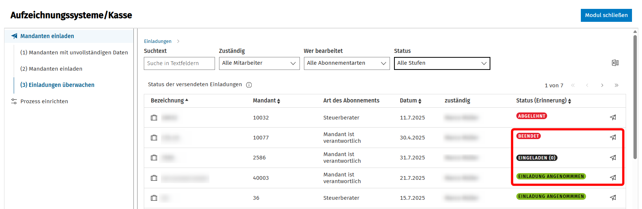Click EINLADUNG ANGENOMMMEN badge for Mandant 36

551,196
